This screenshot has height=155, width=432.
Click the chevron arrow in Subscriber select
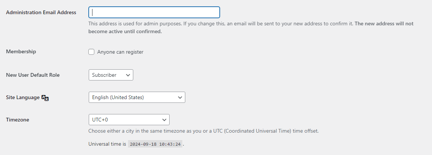(x=128, y=75)
